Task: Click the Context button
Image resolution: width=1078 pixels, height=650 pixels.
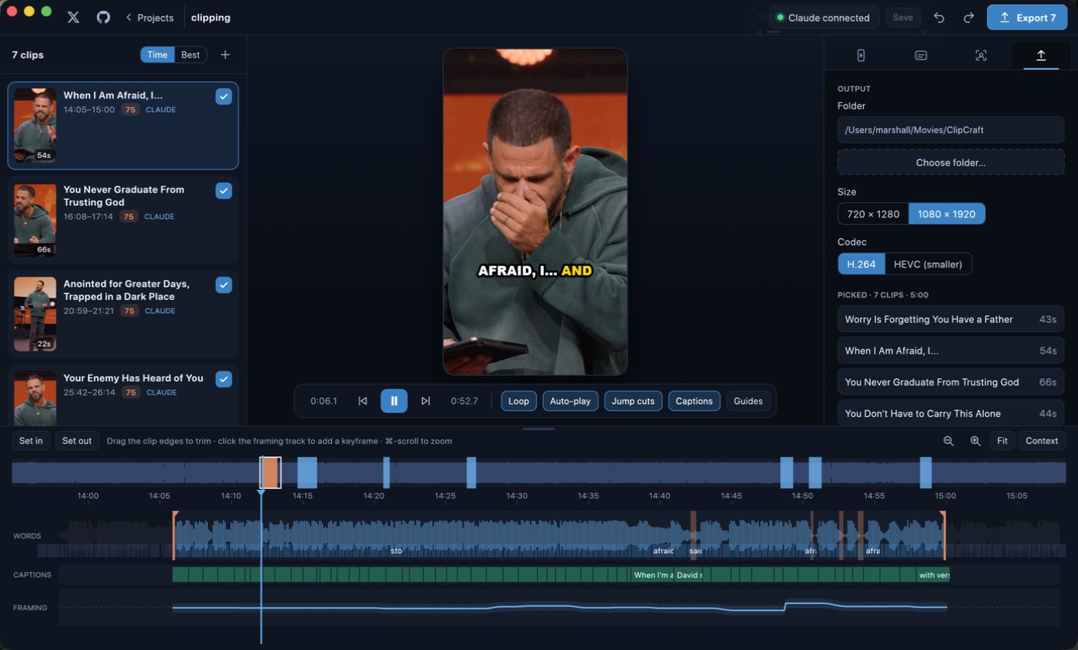Action: click(1042, 441)
